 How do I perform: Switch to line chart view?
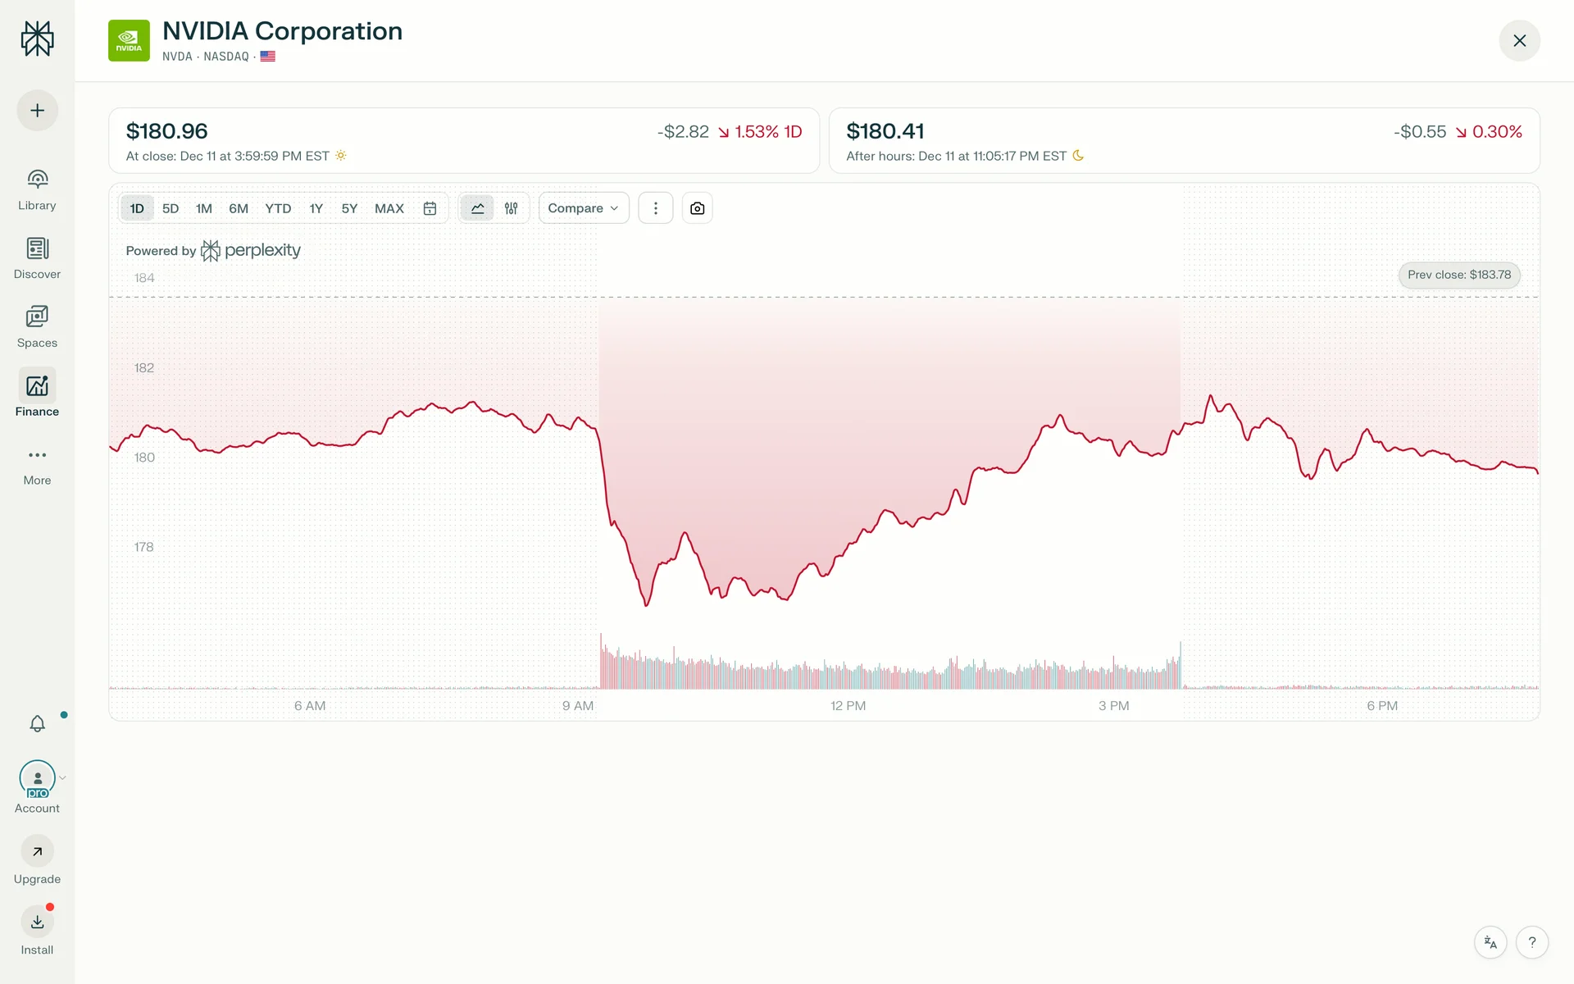[x=477, y=208]
